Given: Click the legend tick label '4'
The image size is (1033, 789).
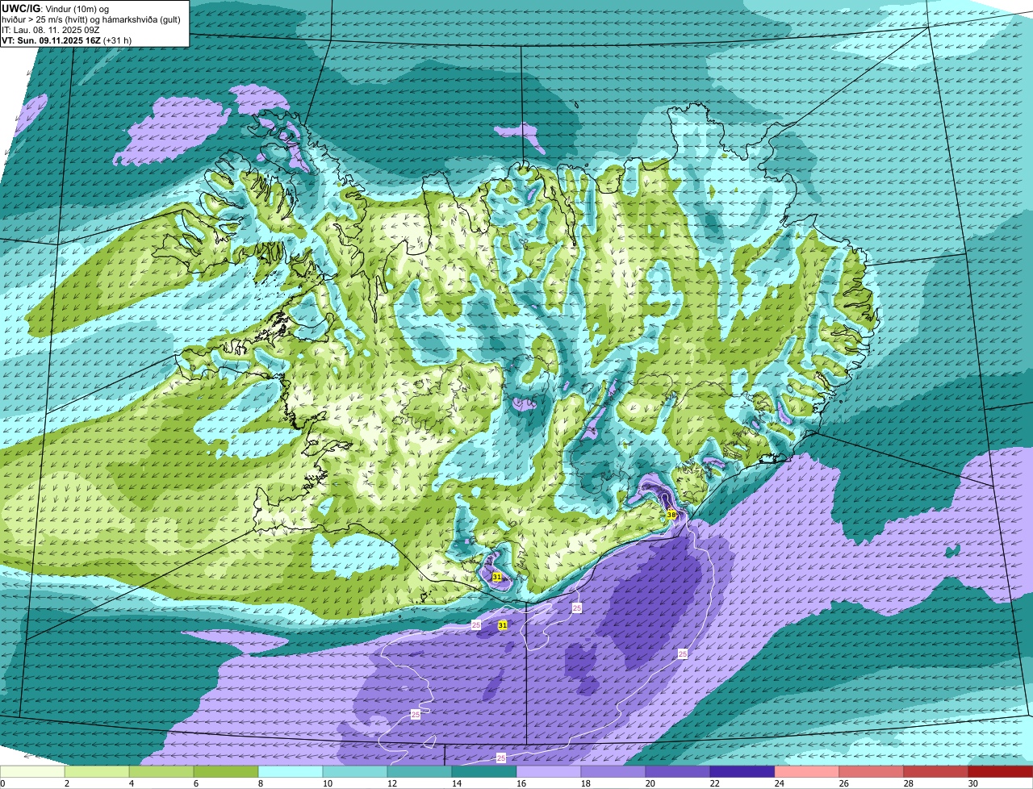Looking at the screenshot, I should point(131,783).
